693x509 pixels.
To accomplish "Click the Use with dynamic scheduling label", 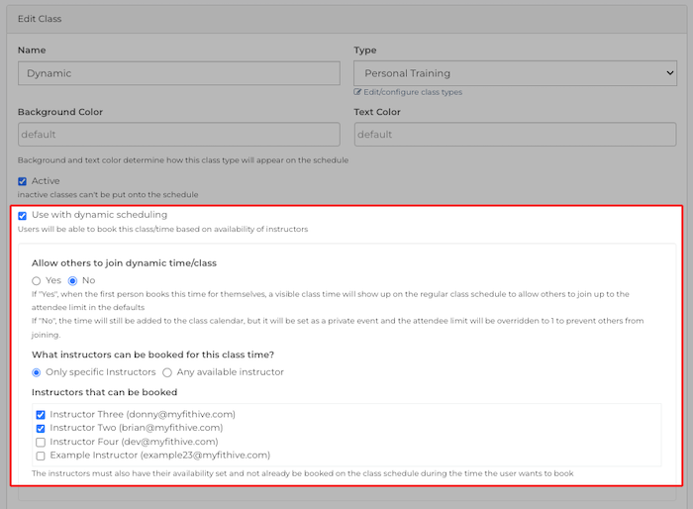I will (x=99, y=215).
